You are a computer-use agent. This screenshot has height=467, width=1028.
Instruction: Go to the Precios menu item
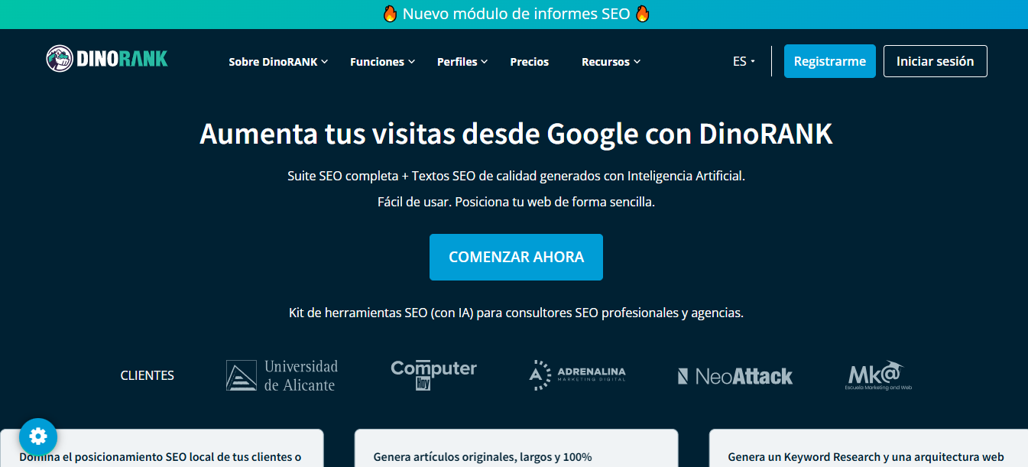tap(529, 62)
